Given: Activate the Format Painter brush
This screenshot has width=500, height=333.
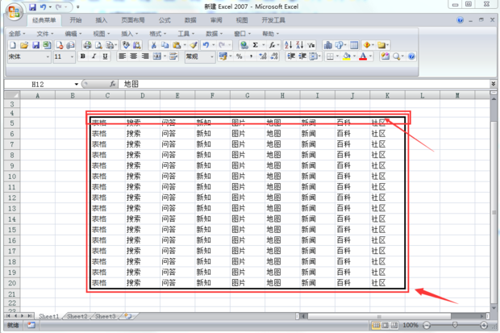Looking at the screenshot, I should pos(194,45).
